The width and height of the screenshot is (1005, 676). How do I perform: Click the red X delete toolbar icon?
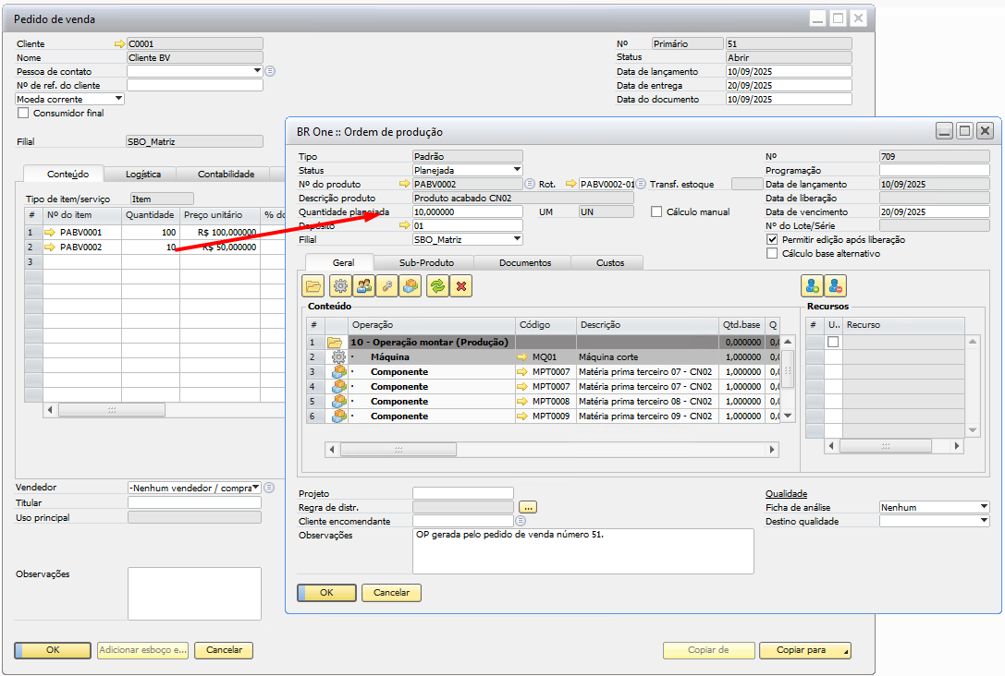tap(460, 286)
